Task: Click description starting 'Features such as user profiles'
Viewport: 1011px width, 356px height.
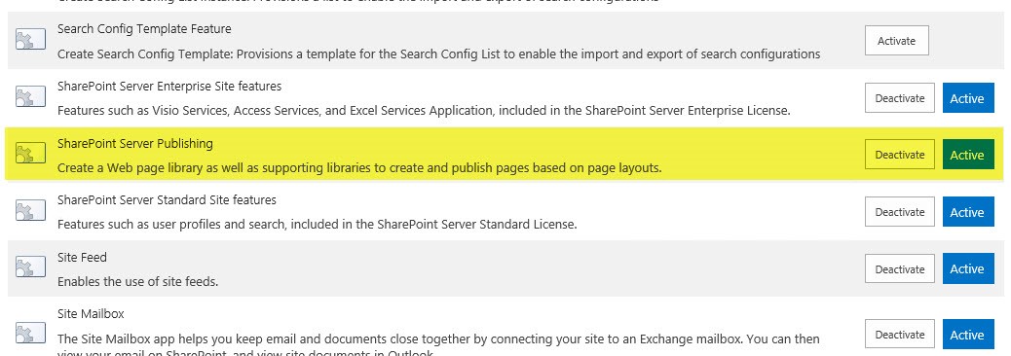Action: [318, 225]
